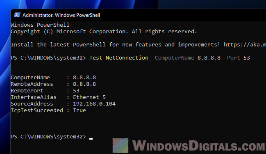Click the ComputerName value 8.8.8.8

tap(84, 78)
